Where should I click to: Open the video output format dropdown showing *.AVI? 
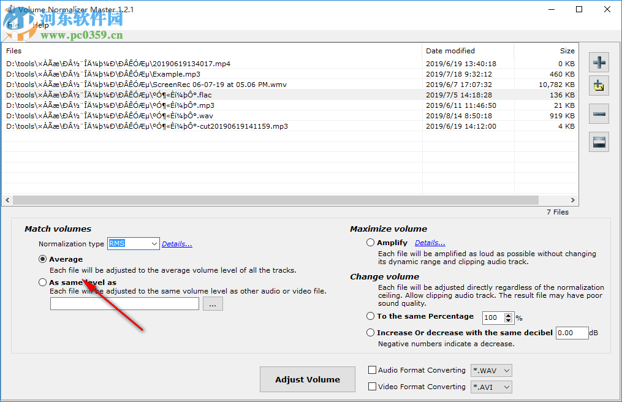(x=491, y=387)
